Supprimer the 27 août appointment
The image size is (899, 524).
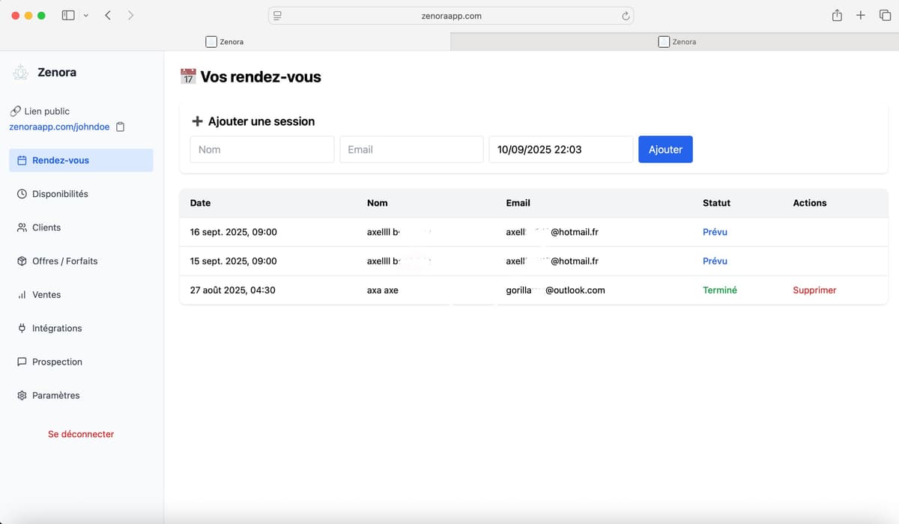pyautogui.click(x=814, y=290)
